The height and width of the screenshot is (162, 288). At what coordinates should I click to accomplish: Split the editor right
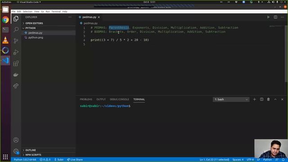tap(275, 17)
